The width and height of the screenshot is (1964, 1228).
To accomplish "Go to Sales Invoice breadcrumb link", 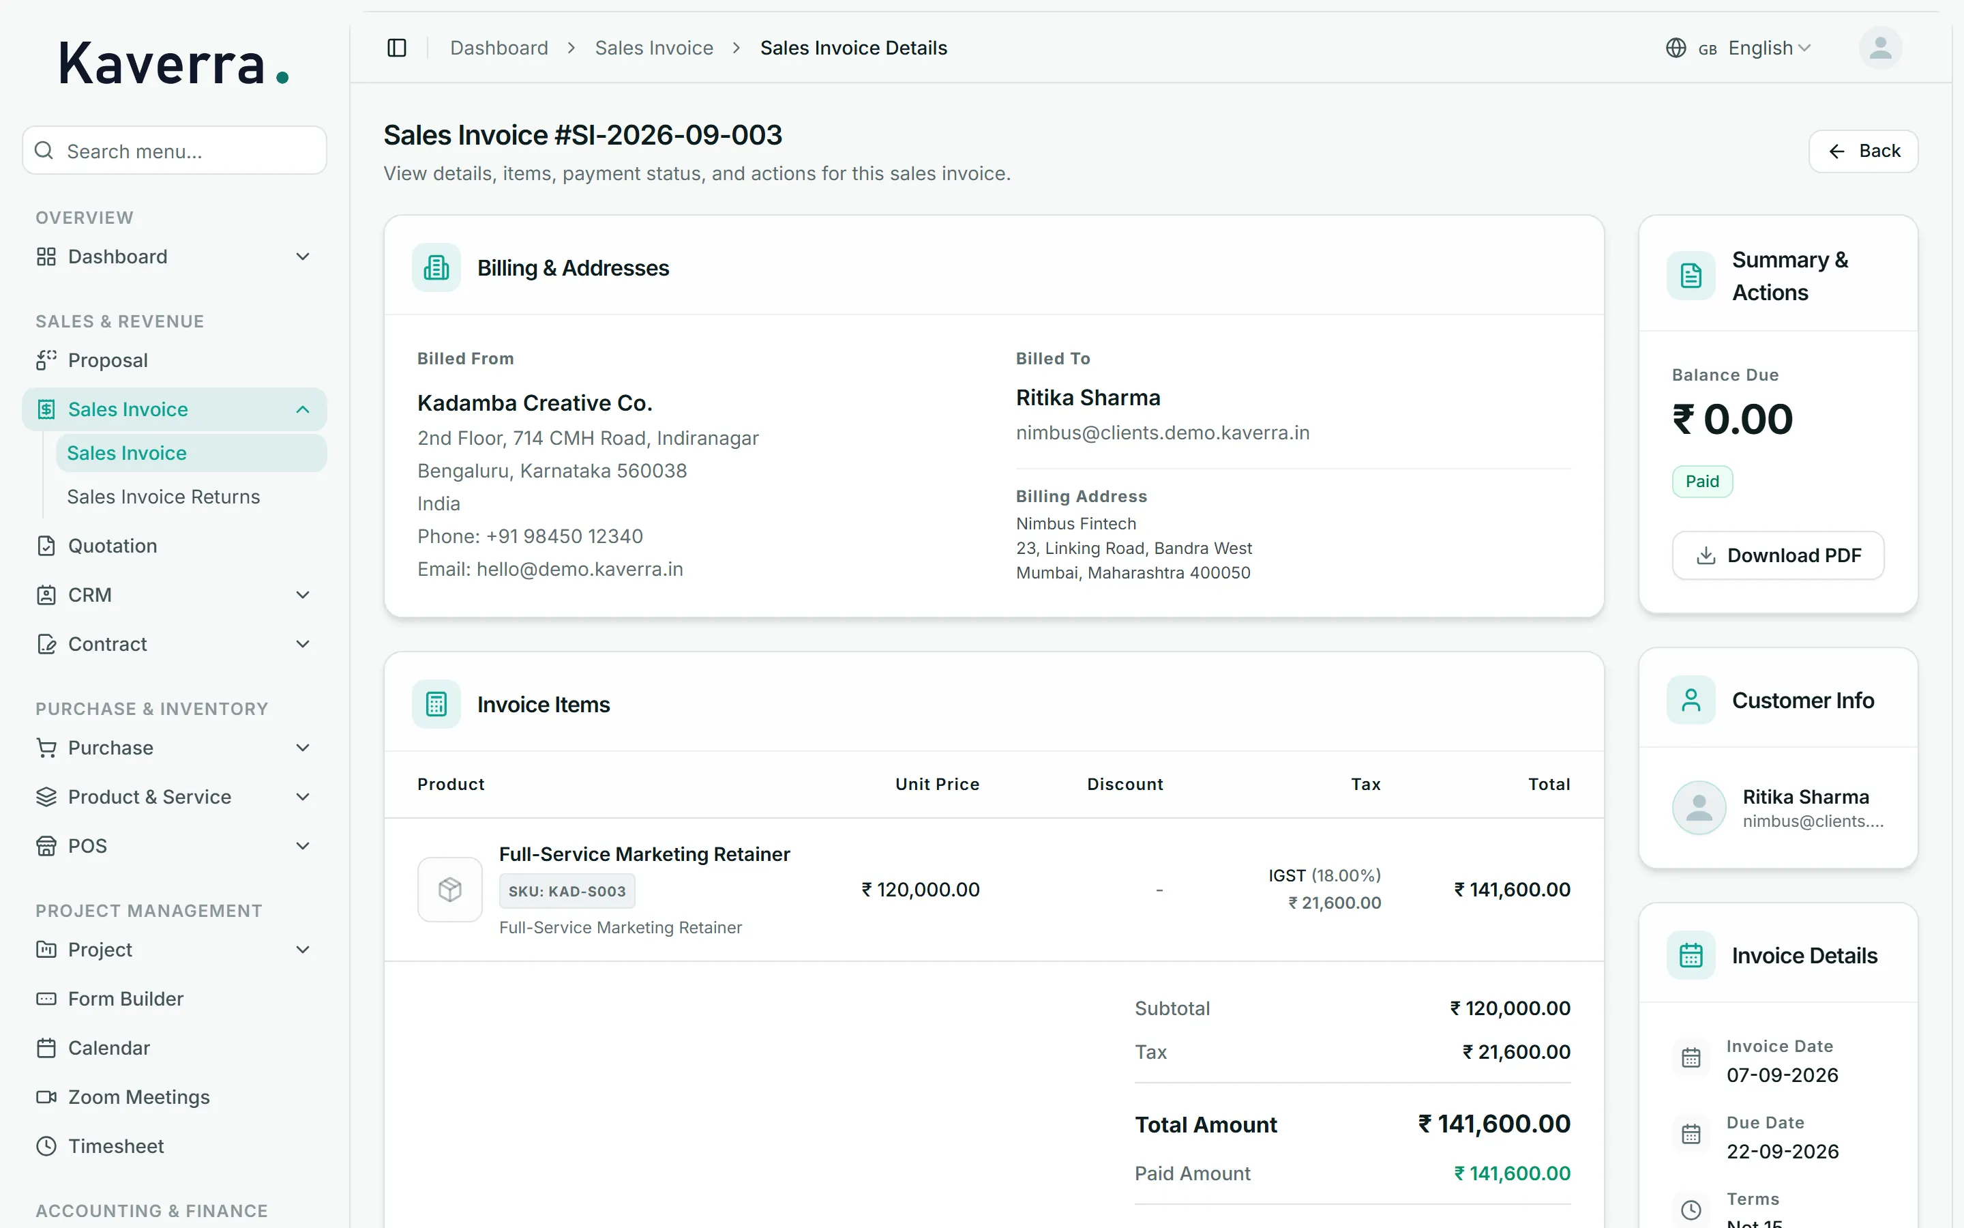I will (654, 48).
